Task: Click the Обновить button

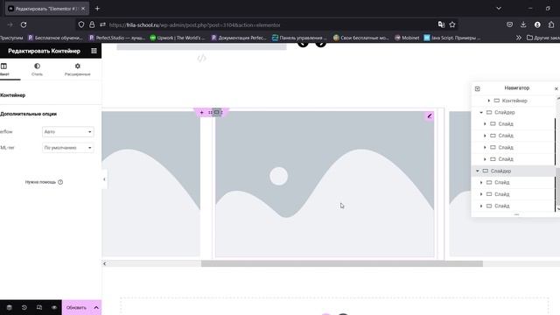Action: (76, 307)
